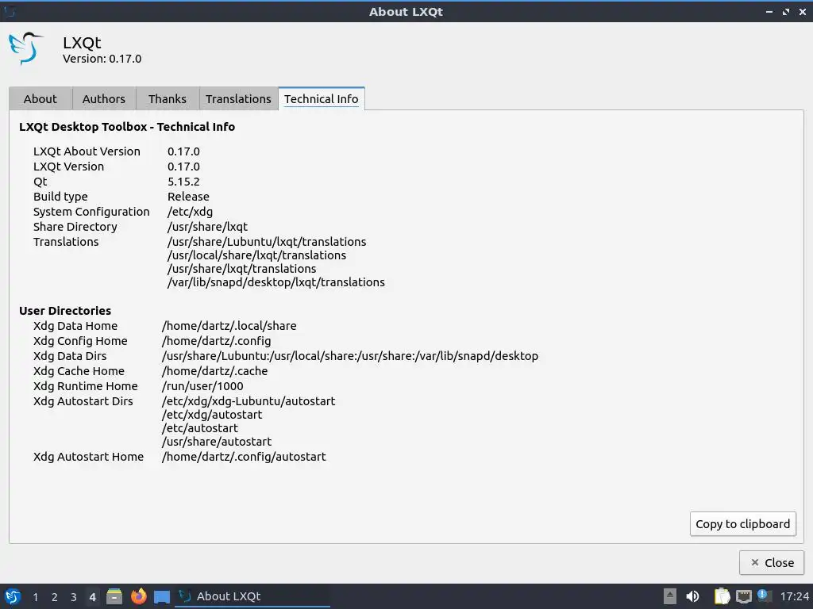Viewport: 813px width, 609px height.
Task: Click LXQt hummingbird logo in dialog header
Action: tap(26, 48)
